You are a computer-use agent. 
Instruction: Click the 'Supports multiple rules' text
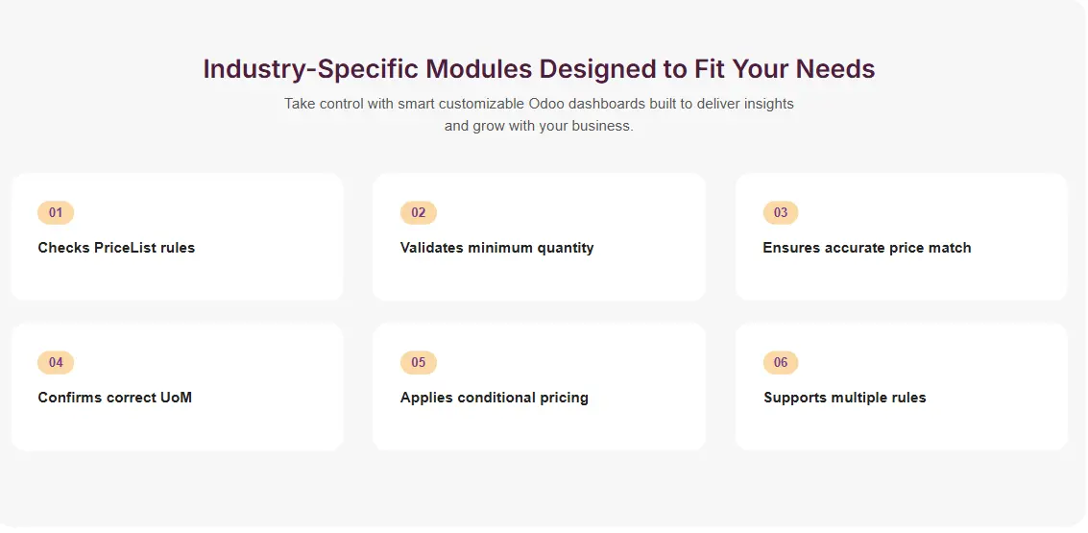pos(845,398)
